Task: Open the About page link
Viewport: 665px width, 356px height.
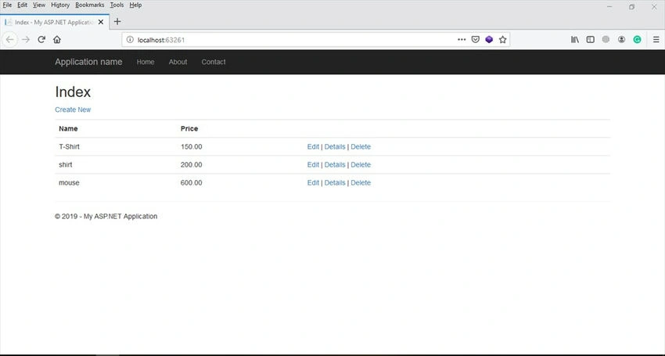Action: [178, 62]
